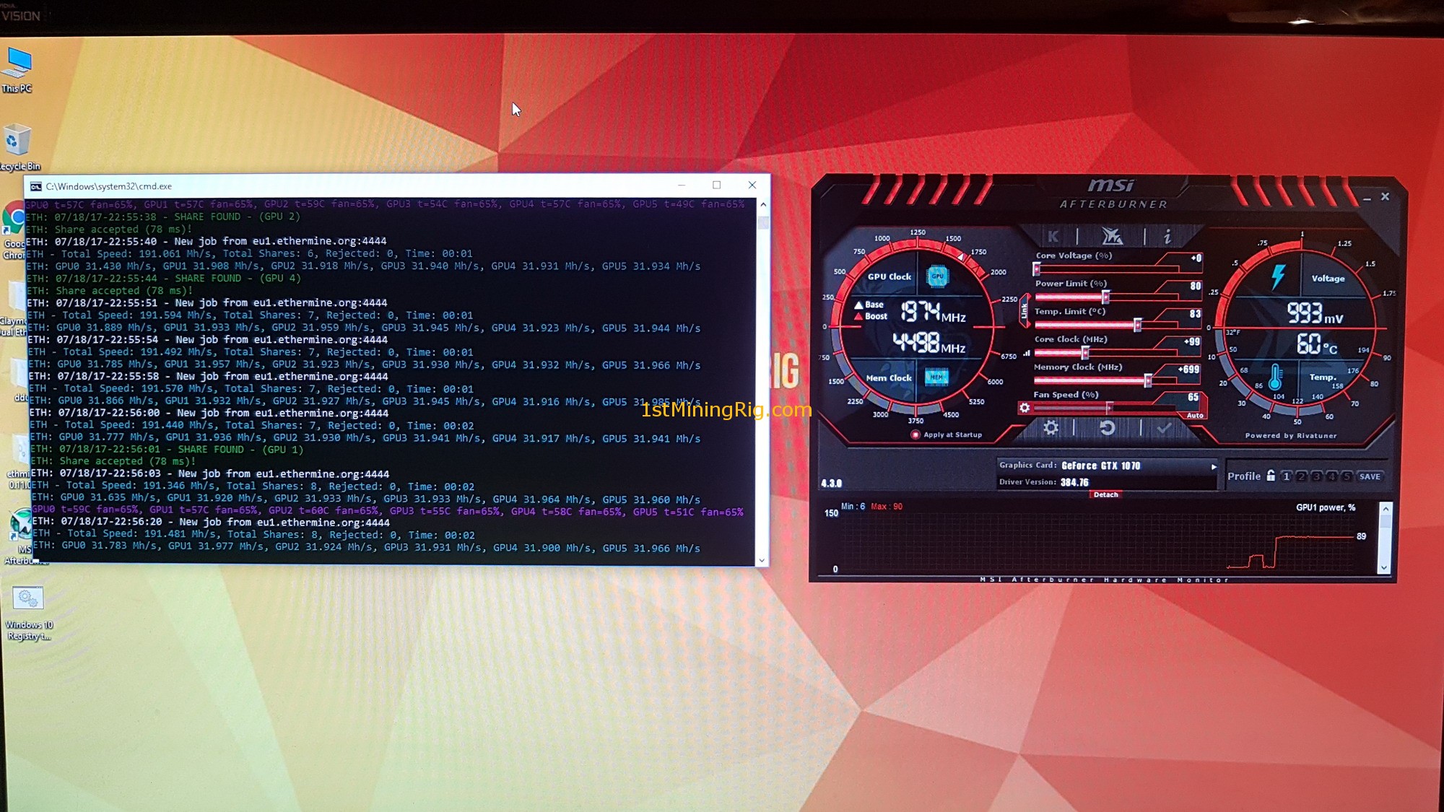Click the core clock curve bars icon
1444x812 pixels.
[1027, 353]
